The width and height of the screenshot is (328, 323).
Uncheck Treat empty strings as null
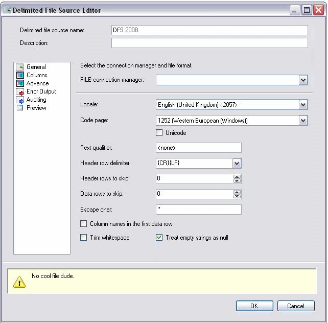pyautogui.click(x=159, y=238)
